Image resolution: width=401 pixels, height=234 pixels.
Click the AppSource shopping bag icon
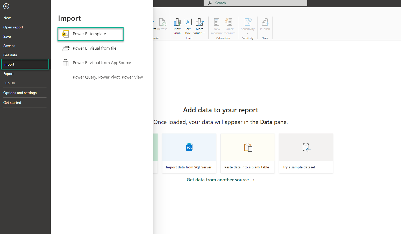click(66, 63)
